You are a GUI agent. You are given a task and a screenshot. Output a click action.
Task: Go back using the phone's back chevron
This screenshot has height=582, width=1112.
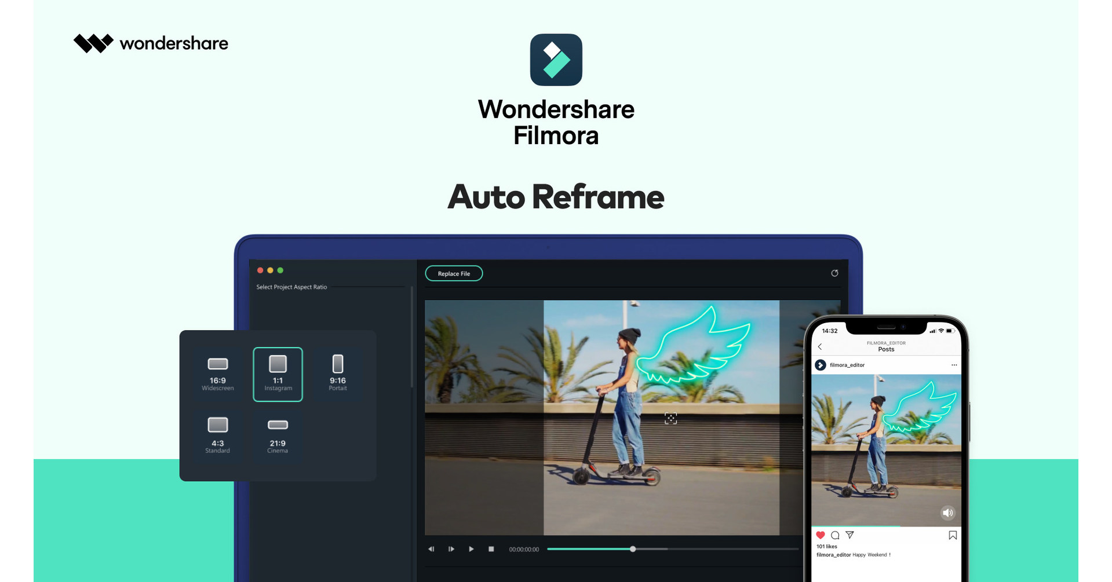(820, 346)
